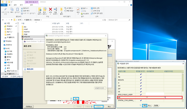Click 확인 in the 비밀번호 관리 dialog
Image resolution: width=187 pixels, height=109 pixels.
pyautogui.click(x=145, y=105)
